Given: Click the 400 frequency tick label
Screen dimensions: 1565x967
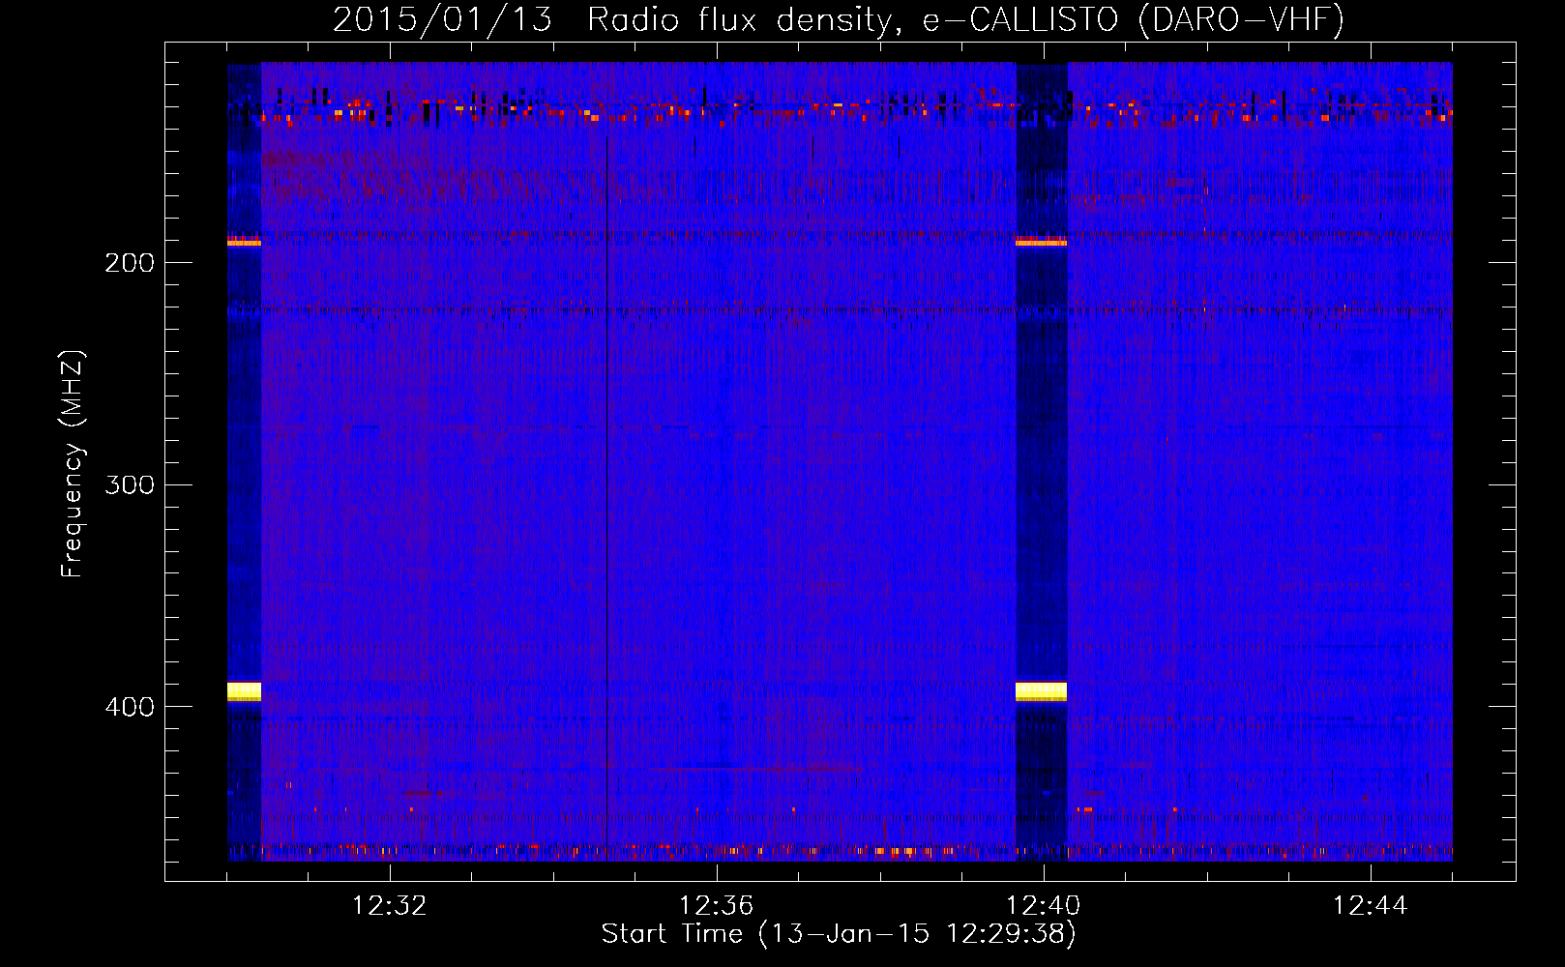Looking at the screenshot, I should pos(130,707).
